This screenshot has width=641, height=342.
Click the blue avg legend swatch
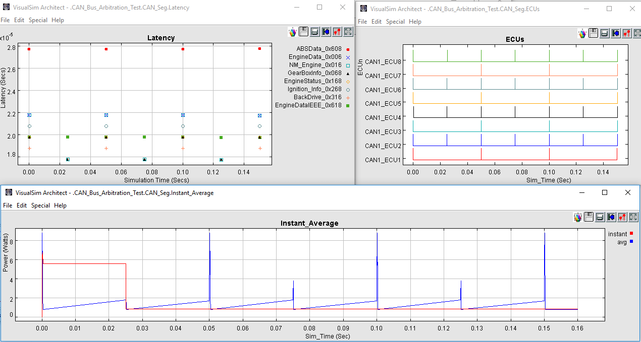pos(631,242)
